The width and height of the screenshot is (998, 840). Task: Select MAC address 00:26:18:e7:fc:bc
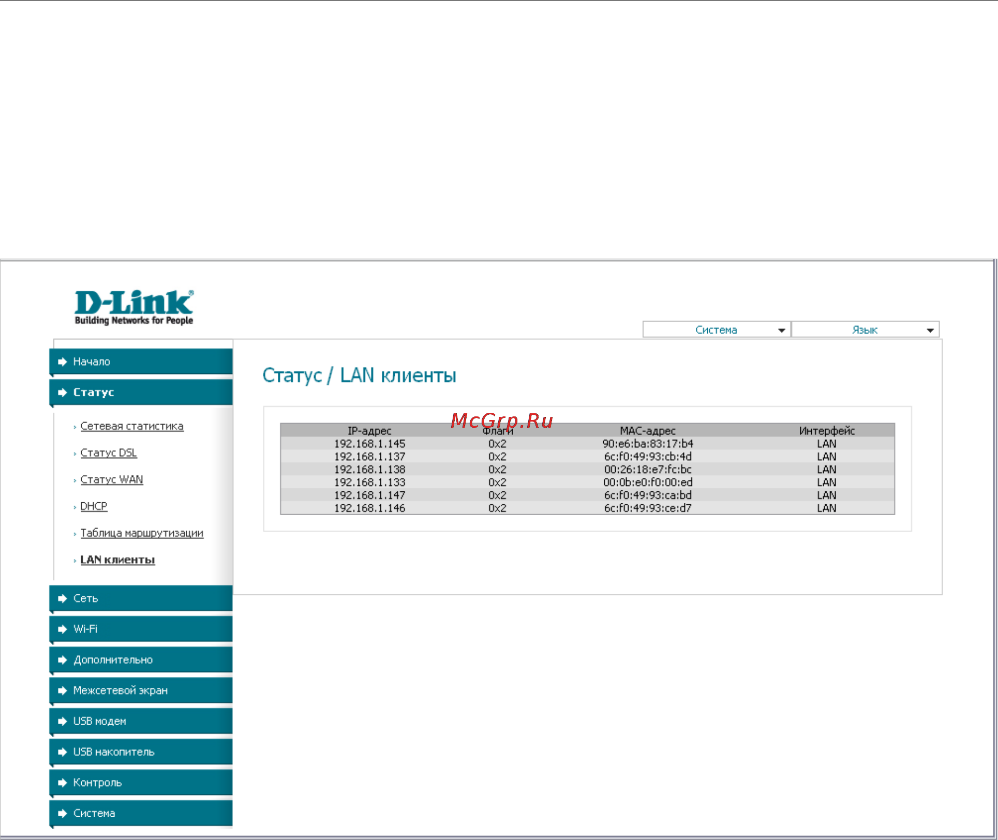pyautogui.click(x=648, y=470)
